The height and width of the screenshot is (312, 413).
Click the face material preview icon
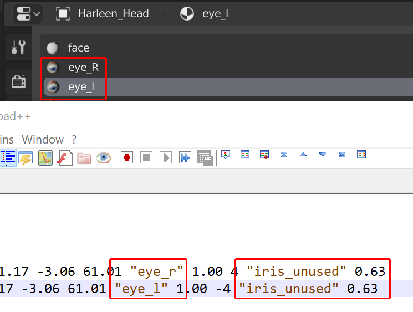(x=53, y=48)
